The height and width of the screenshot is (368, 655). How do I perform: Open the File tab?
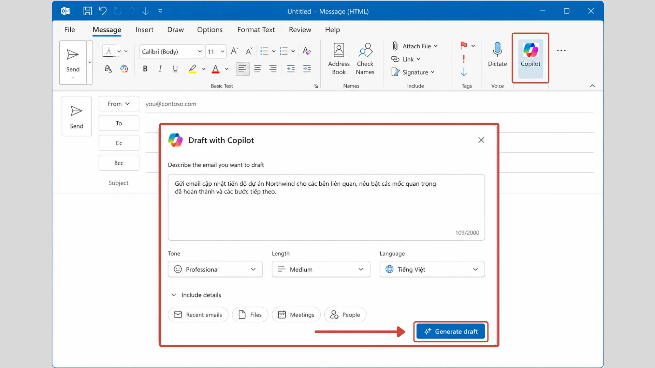pos(70,30)
